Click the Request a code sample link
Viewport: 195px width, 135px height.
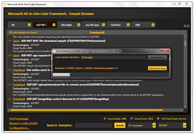click(x=23, y=123)
